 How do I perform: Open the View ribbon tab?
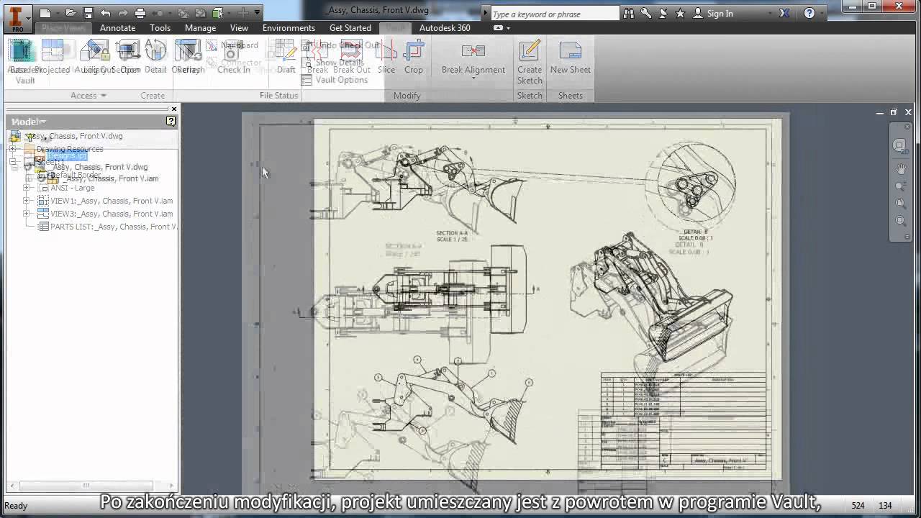point(239,28)
